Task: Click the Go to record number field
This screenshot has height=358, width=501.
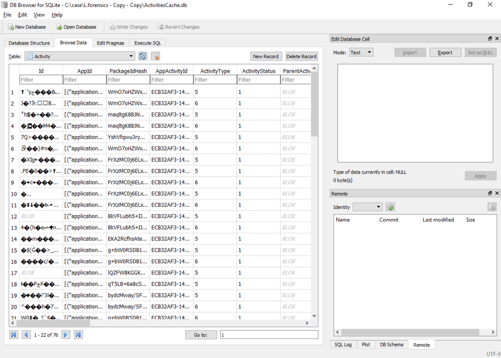Action: 269,335
